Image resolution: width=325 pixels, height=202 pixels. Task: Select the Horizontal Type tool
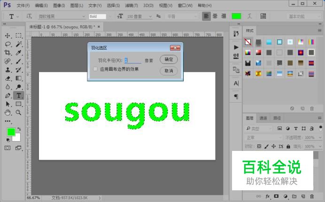tap(18, 95)
